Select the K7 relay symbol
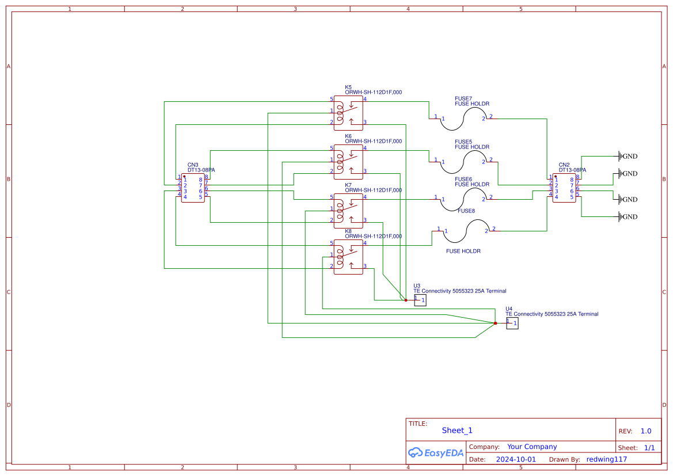Image resolution: width=673 pixels, height=476 pixels. pos(348,210)
